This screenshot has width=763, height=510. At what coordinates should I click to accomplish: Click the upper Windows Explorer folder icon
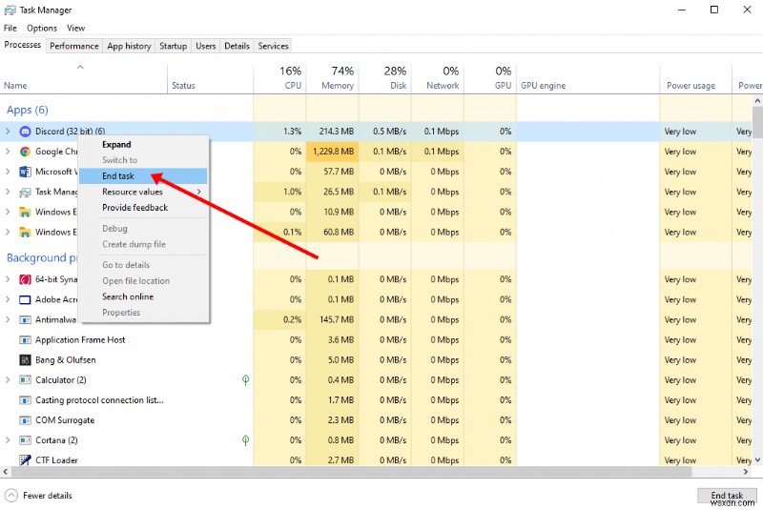(x=25, y=212)
